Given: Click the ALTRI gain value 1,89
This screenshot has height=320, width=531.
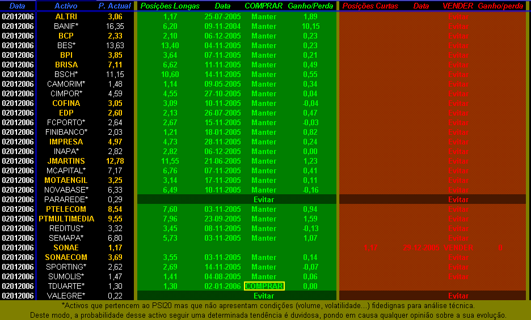Looking at the screenshot, I should pyautogui.click(x=310, y=16).
